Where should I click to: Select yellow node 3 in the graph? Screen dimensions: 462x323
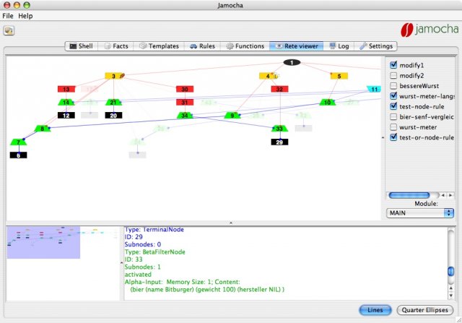[114, 76]
